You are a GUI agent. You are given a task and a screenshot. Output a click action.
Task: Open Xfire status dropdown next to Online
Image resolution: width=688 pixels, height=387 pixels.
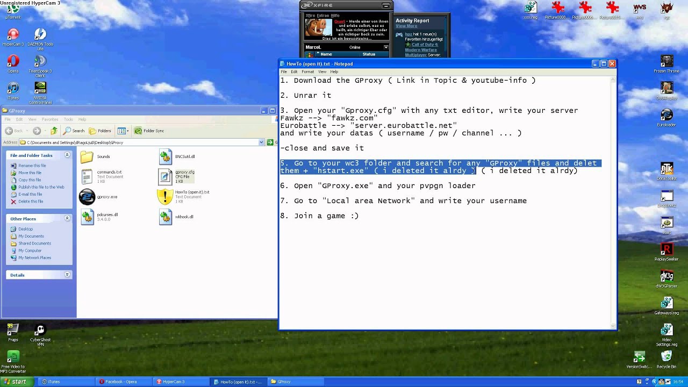(385, 47)
